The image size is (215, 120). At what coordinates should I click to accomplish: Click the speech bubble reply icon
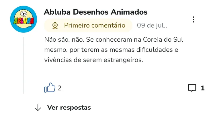pos(192,88)
